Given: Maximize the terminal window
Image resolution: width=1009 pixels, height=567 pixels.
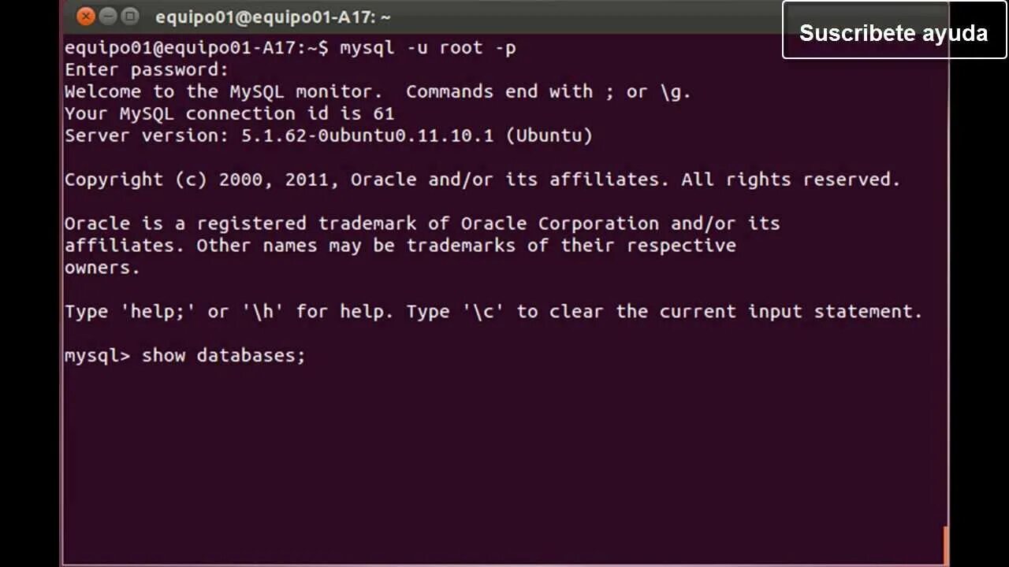Looking at the screenshot, I should 130,16.
